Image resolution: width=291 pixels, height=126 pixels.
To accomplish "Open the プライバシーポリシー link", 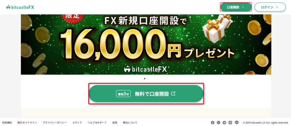I will point(55,123).
